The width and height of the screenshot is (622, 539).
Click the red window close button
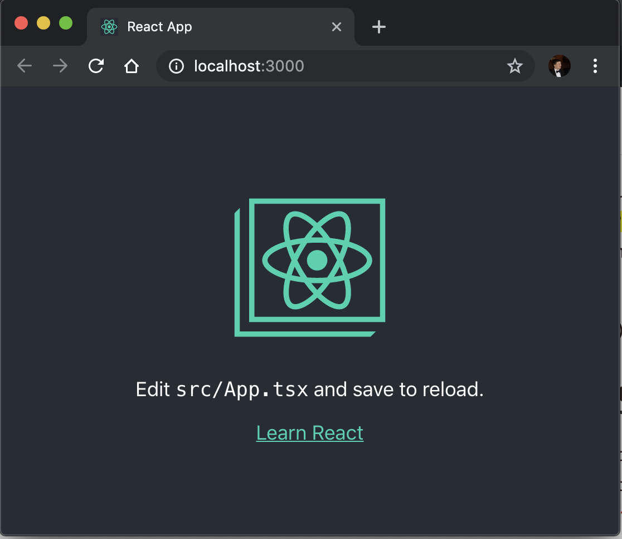[21, 23]
